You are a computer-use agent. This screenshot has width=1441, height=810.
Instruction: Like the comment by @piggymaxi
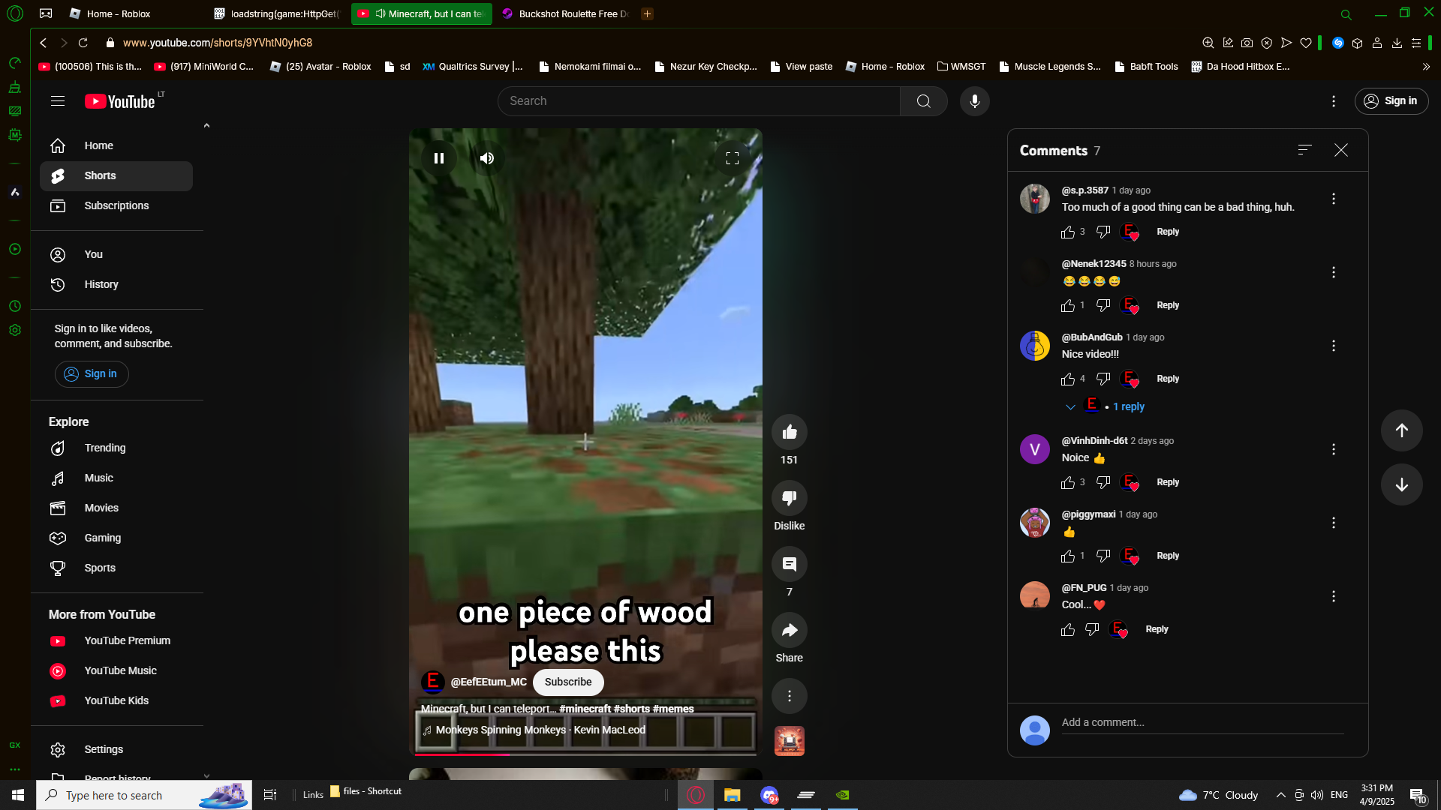click(x=1068, y=556)
